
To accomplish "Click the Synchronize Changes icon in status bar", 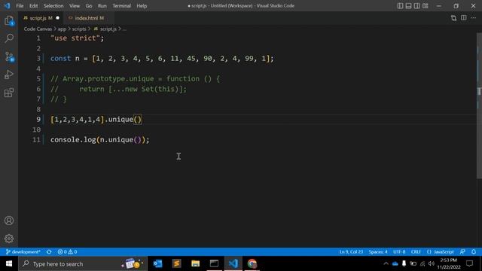I will click(49, 252).
